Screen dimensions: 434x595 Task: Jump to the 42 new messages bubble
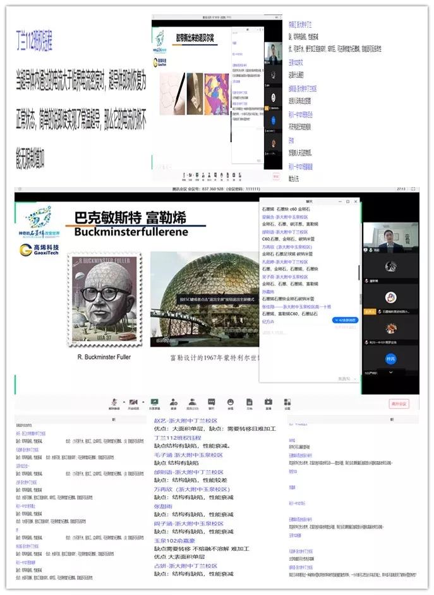345,320
